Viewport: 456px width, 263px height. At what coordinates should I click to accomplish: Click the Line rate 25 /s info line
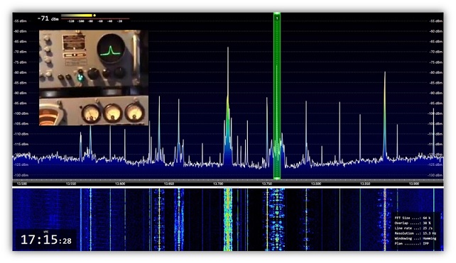413,228
